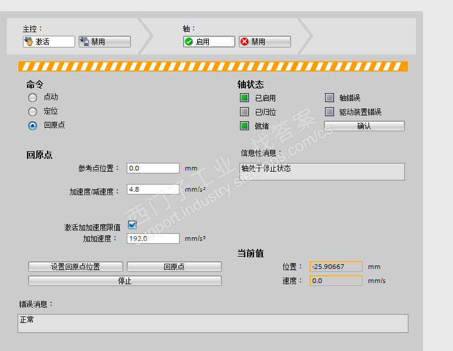Select the 点动 radio option
Image resolution: width=453 pixels, height=351 pixels.
point(33,97)
